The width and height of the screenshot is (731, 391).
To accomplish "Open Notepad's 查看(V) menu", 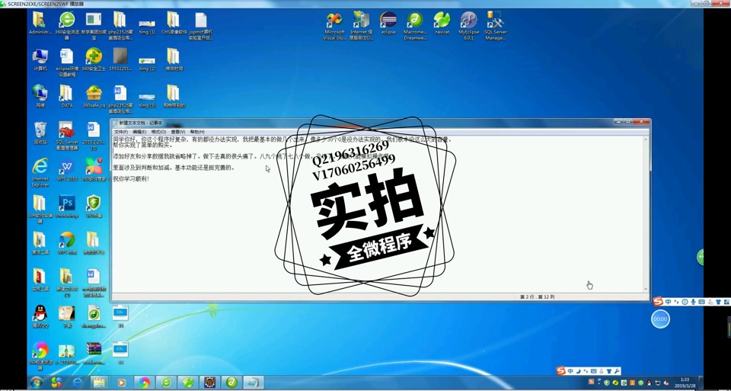I will click(x=177, y=132).
